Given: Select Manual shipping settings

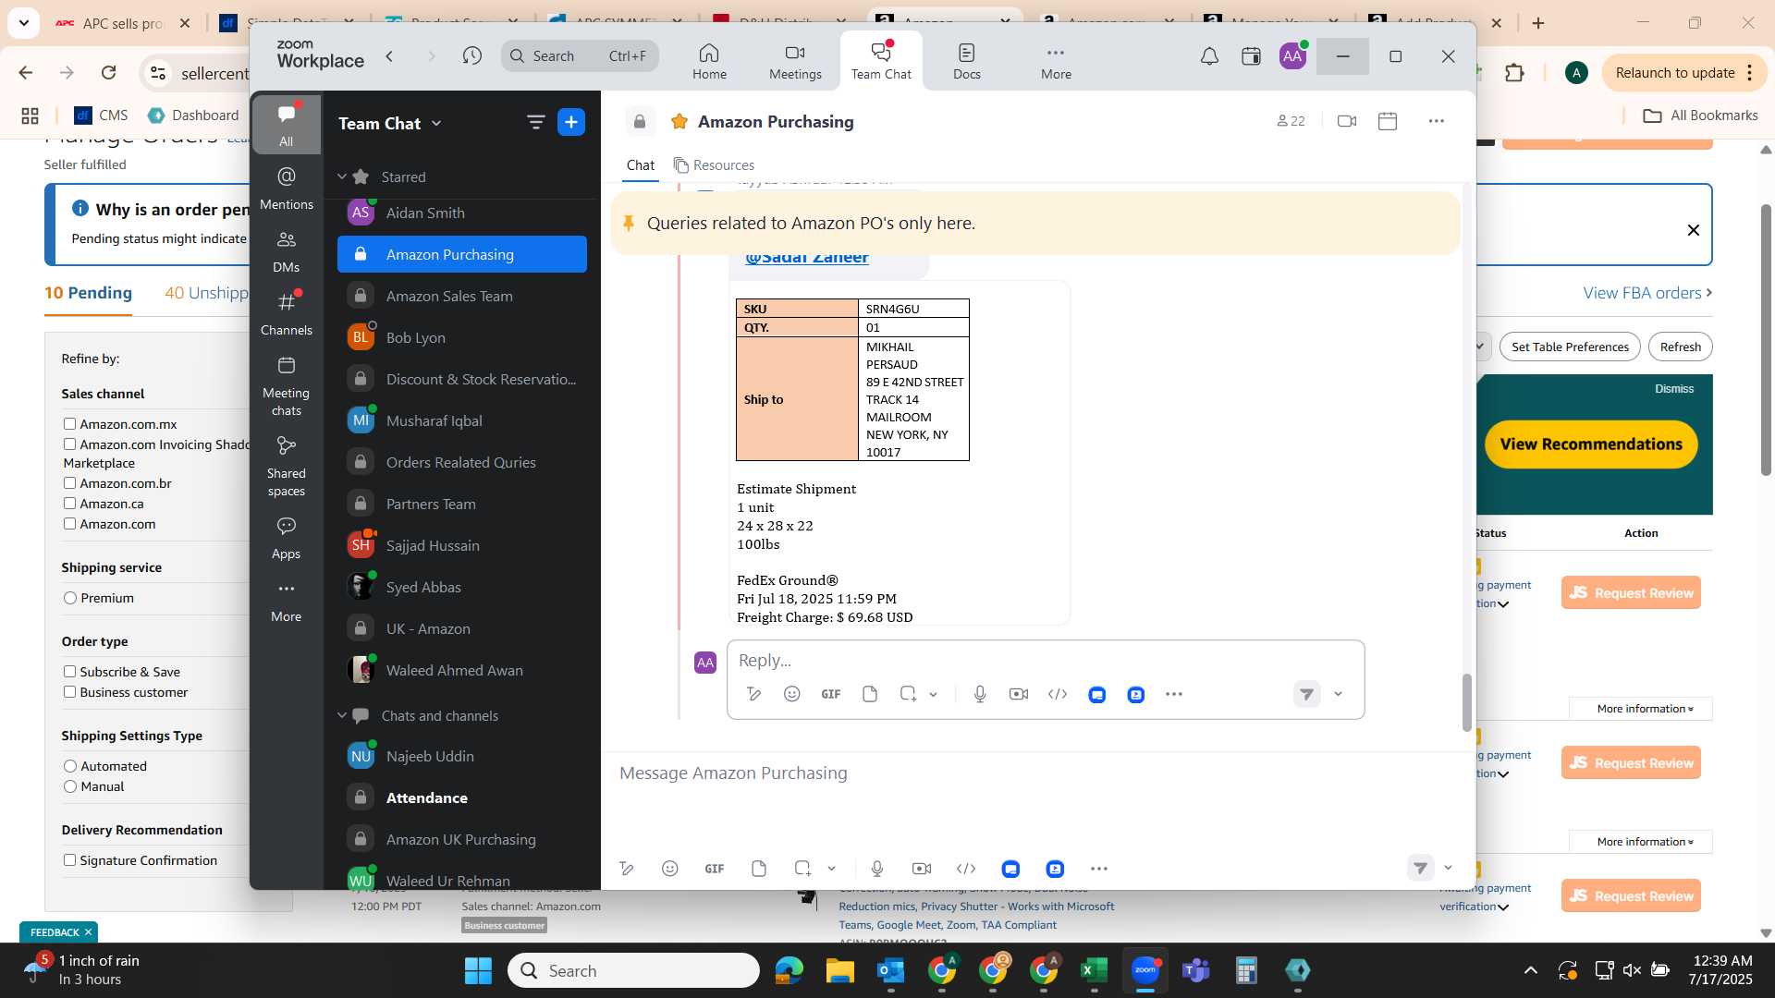Looking at the screenshot, I should [70, 786].
